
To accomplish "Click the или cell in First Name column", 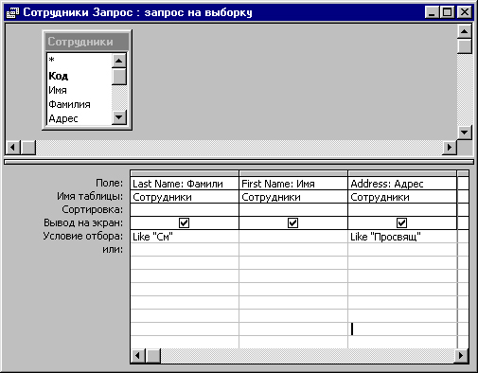I will pyautogui.click(x=293, y=250).
